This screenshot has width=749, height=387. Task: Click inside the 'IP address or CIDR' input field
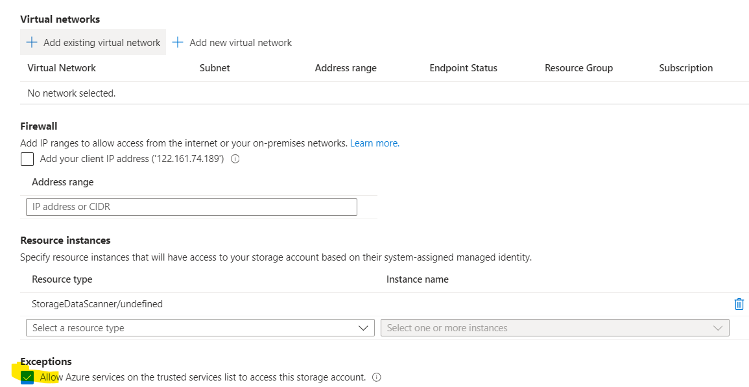click(x=191, y=207)
